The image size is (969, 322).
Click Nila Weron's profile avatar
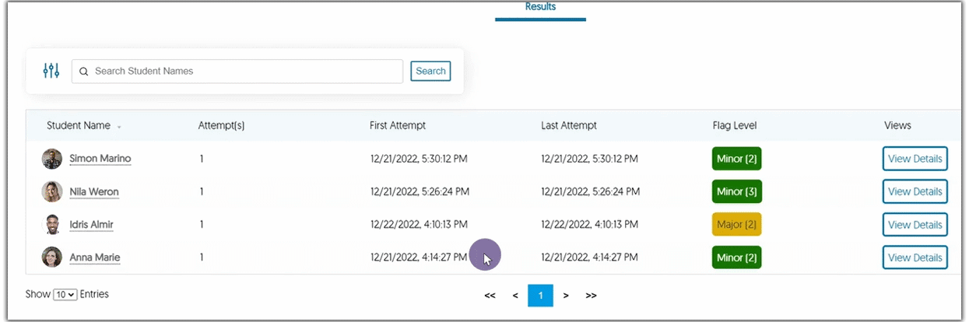52,191
